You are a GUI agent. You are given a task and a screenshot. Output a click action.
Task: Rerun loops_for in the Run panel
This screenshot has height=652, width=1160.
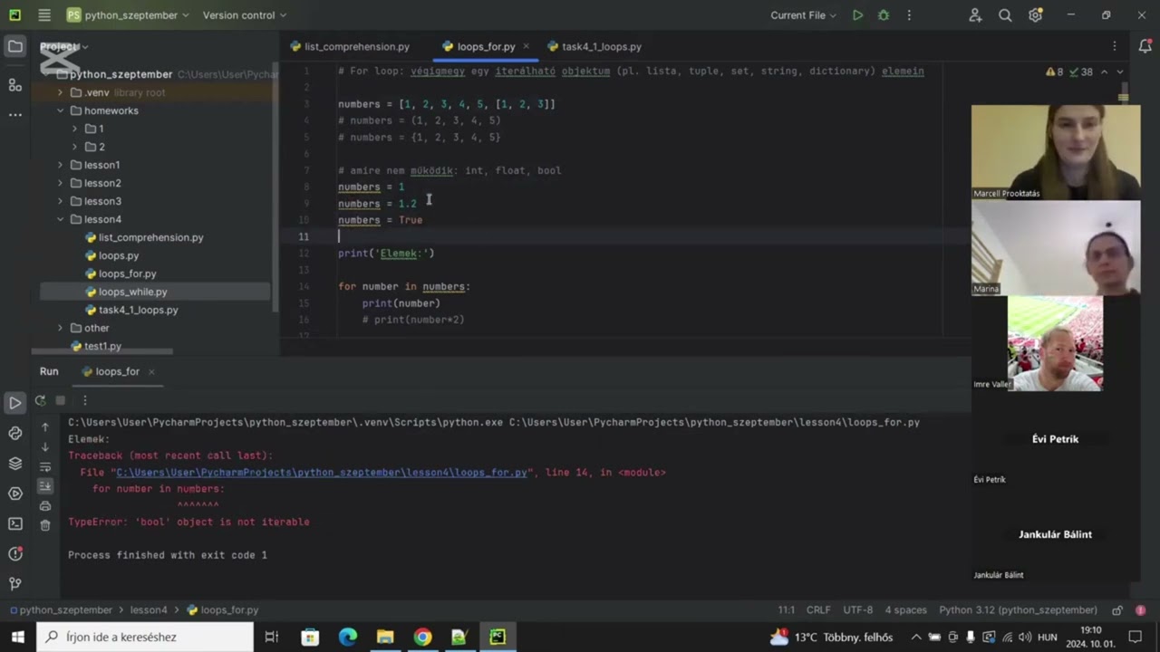click(41, 400)
